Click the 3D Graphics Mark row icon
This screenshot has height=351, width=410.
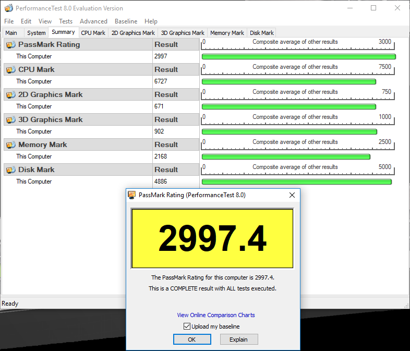11,120
